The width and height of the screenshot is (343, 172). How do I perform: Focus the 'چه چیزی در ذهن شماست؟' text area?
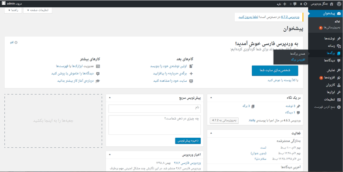click(154, 125)
